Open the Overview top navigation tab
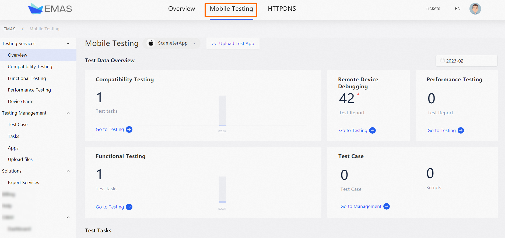This screenshot has height=238, width=505. [181, 9]
